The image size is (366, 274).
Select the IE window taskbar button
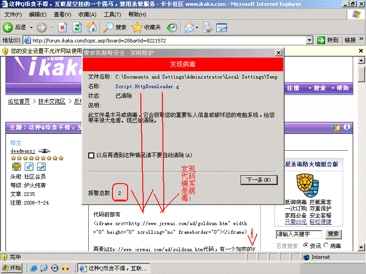[113, 268]
